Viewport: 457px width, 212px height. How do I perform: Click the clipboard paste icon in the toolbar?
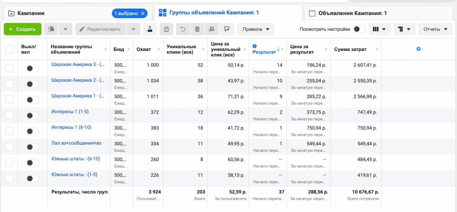[x=166, y=29]
